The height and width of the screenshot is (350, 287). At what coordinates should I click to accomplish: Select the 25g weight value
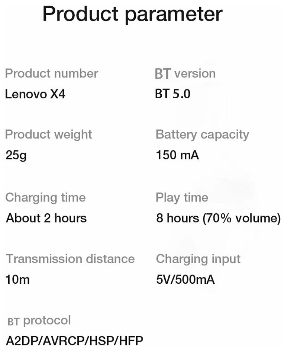click(16, 155)
